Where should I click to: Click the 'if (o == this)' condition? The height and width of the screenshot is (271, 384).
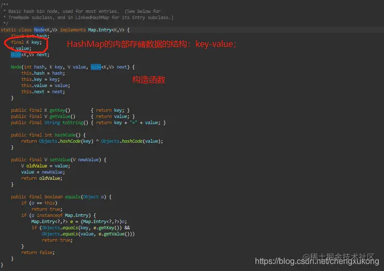(x=39, y=203)
